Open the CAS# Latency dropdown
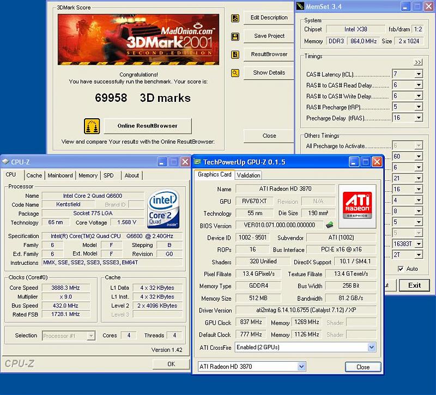This screenshot has width=436, height=395. (x=419, y=74)
